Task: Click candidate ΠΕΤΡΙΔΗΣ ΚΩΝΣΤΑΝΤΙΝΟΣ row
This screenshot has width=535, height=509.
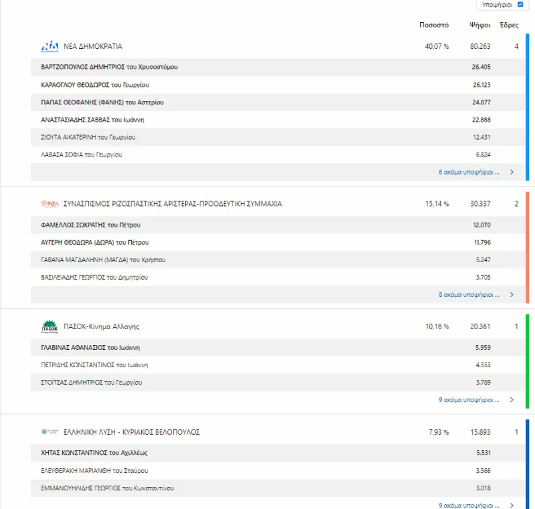Action: 278,365
